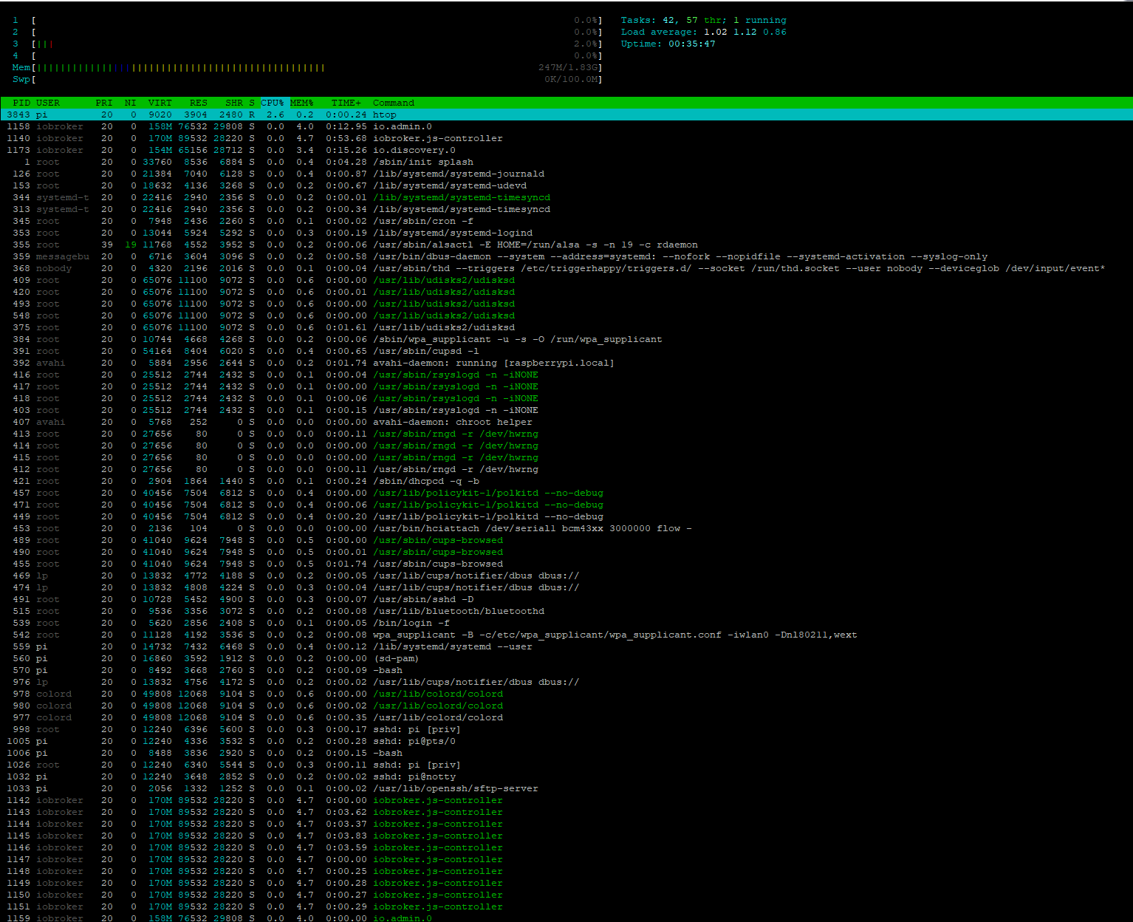Select the udisksd row with PID 375
The height and width of the screenshot is (922, 1133).
click(566, 327)
